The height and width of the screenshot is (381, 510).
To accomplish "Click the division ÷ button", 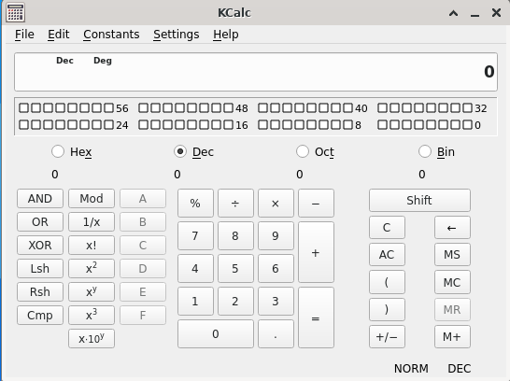I will (235, 204).
